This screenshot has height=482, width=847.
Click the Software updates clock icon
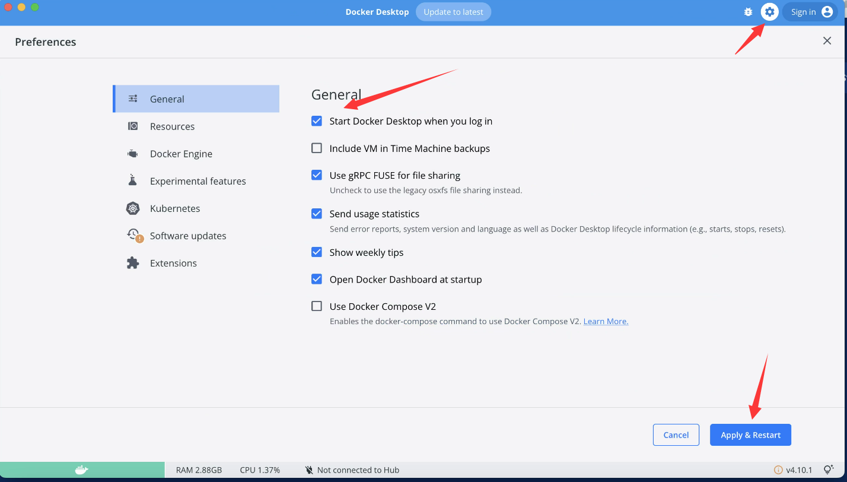tap(133, 235)
